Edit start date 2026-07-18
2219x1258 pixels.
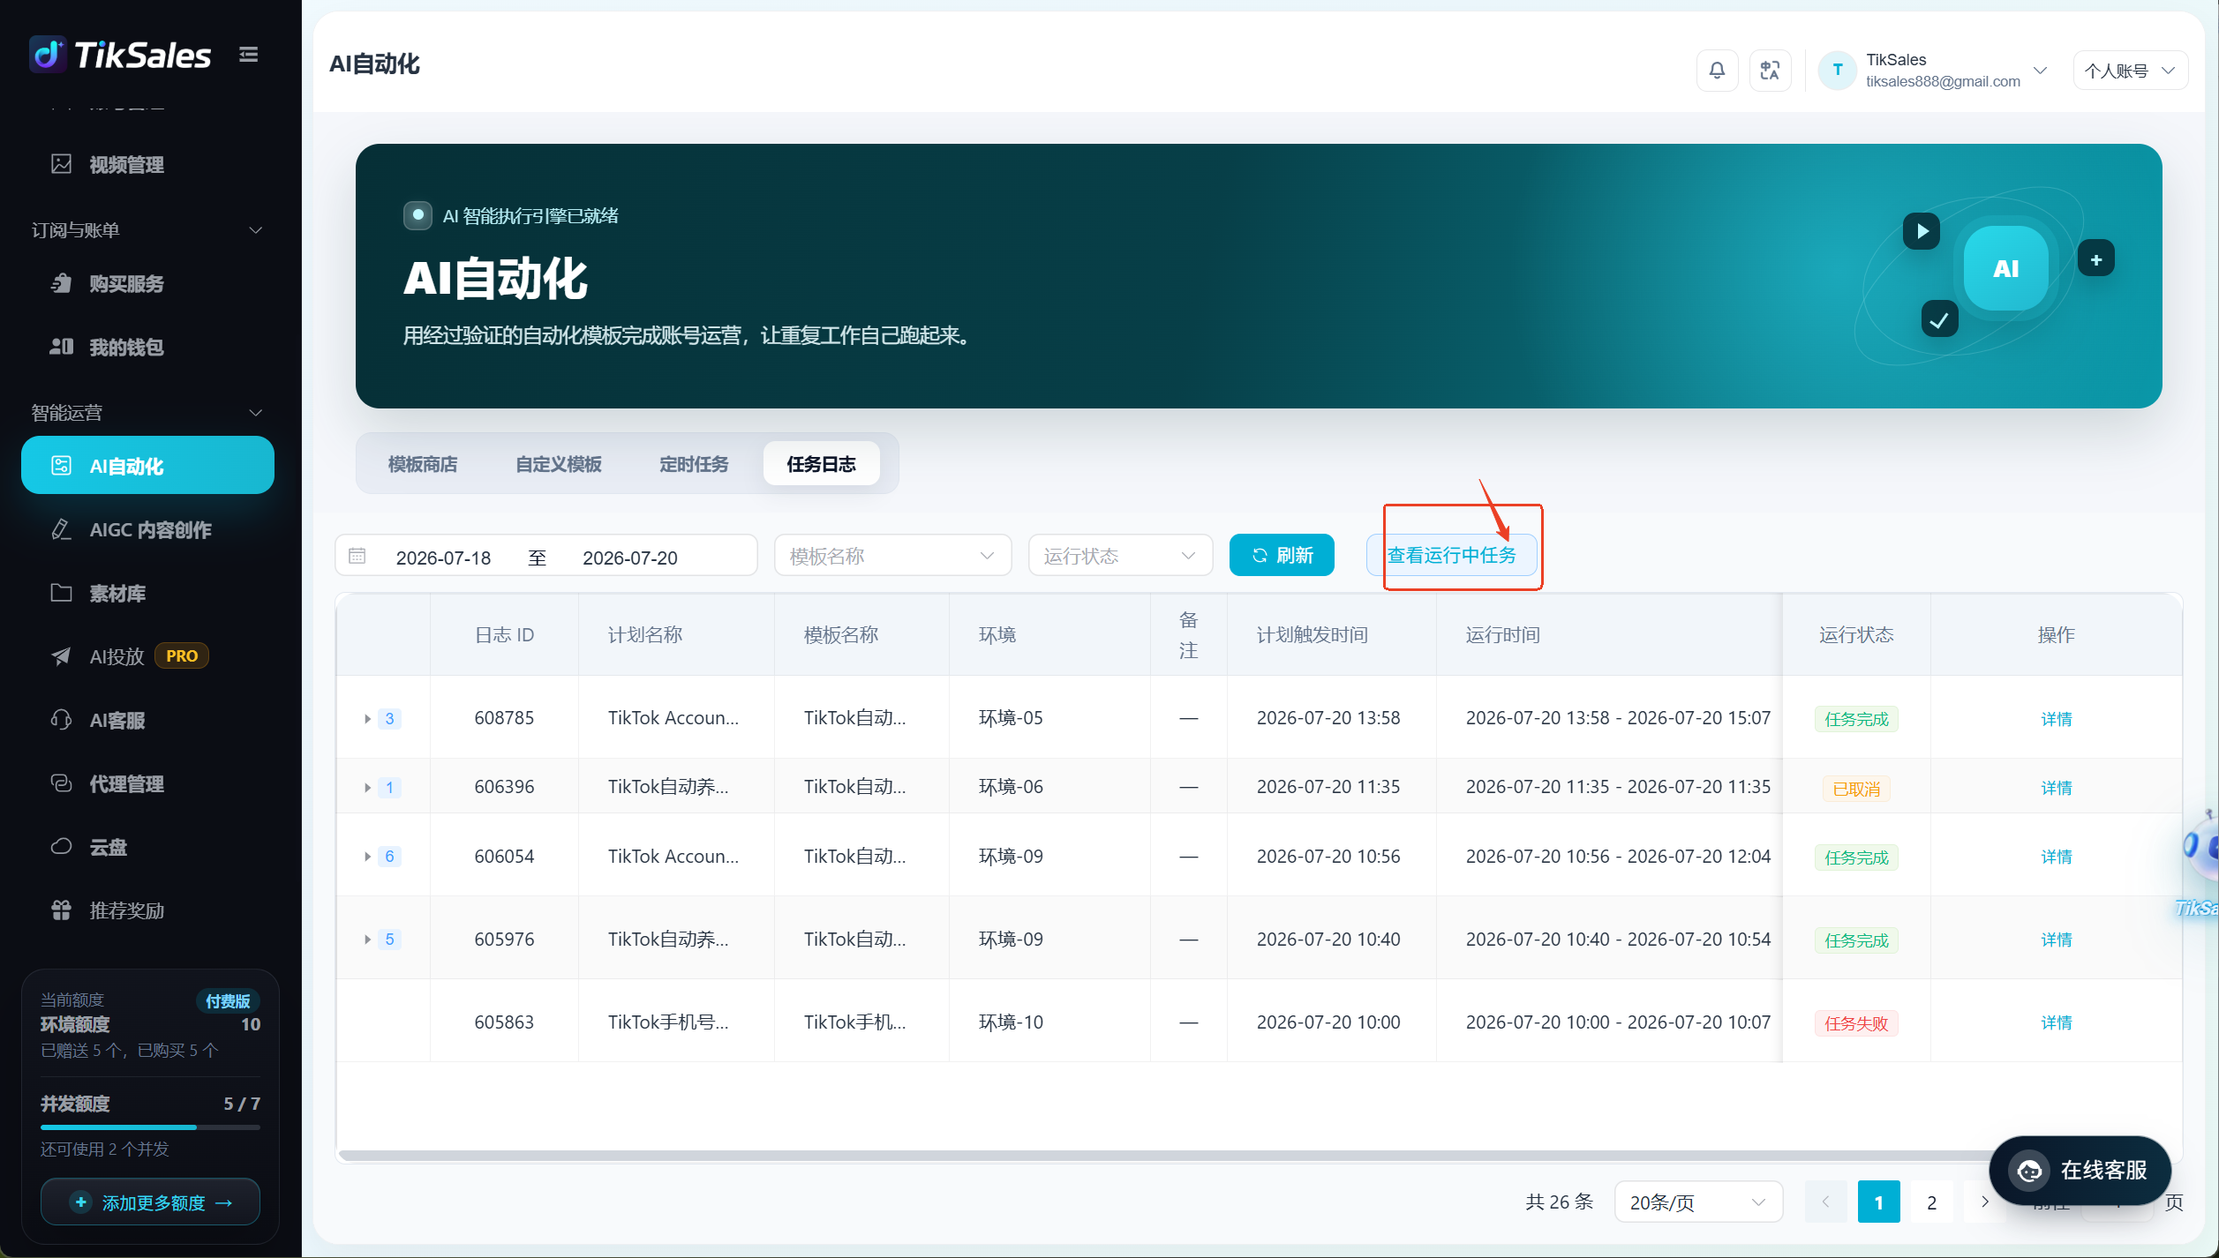[x=443, y=558]
